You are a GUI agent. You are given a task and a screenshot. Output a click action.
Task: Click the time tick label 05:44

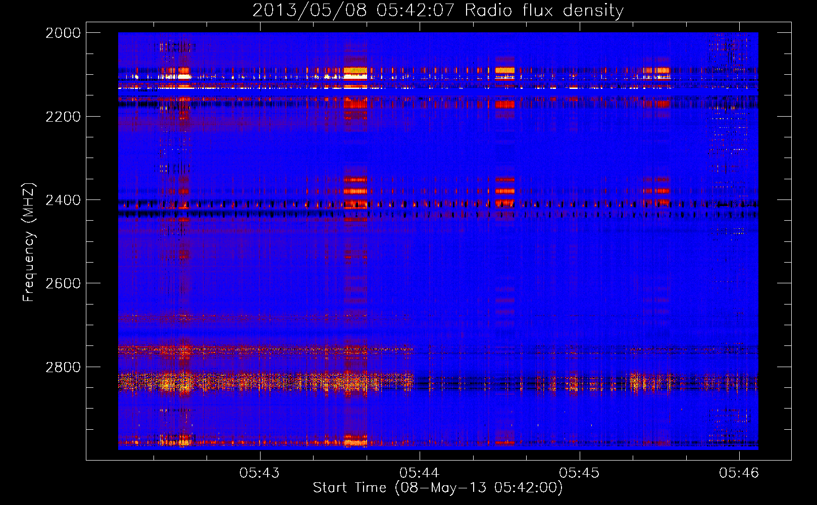tap(420, 473)
